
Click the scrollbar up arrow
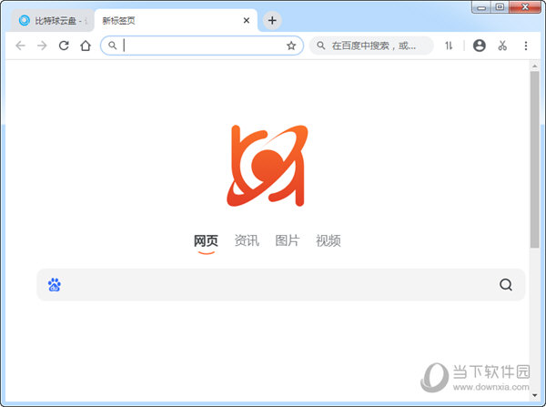click(x=534, y=66)
